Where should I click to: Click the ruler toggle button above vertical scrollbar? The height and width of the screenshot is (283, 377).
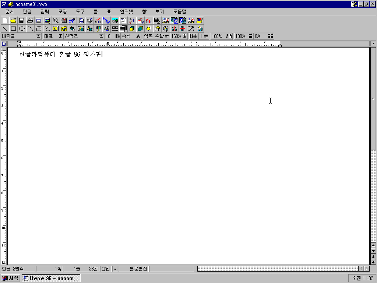[373, 43]
